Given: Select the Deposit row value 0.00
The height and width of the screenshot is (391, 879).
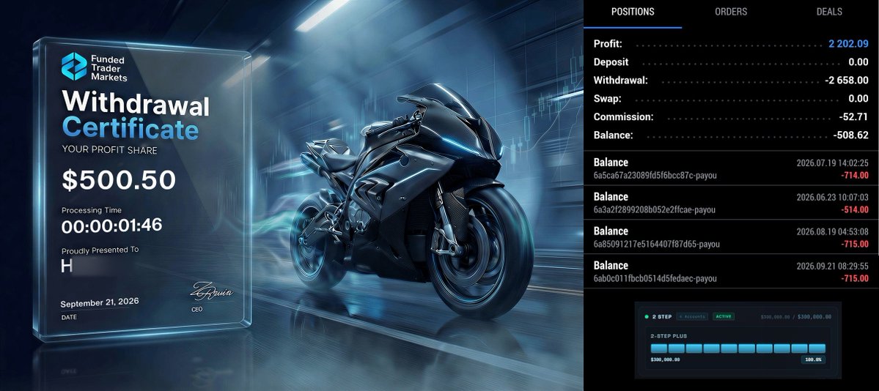Looking at the screenshot, I should point(858,62).
